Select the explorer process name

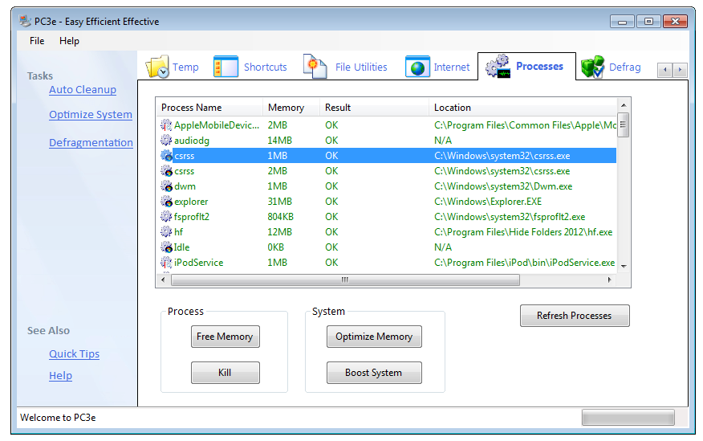191,202
